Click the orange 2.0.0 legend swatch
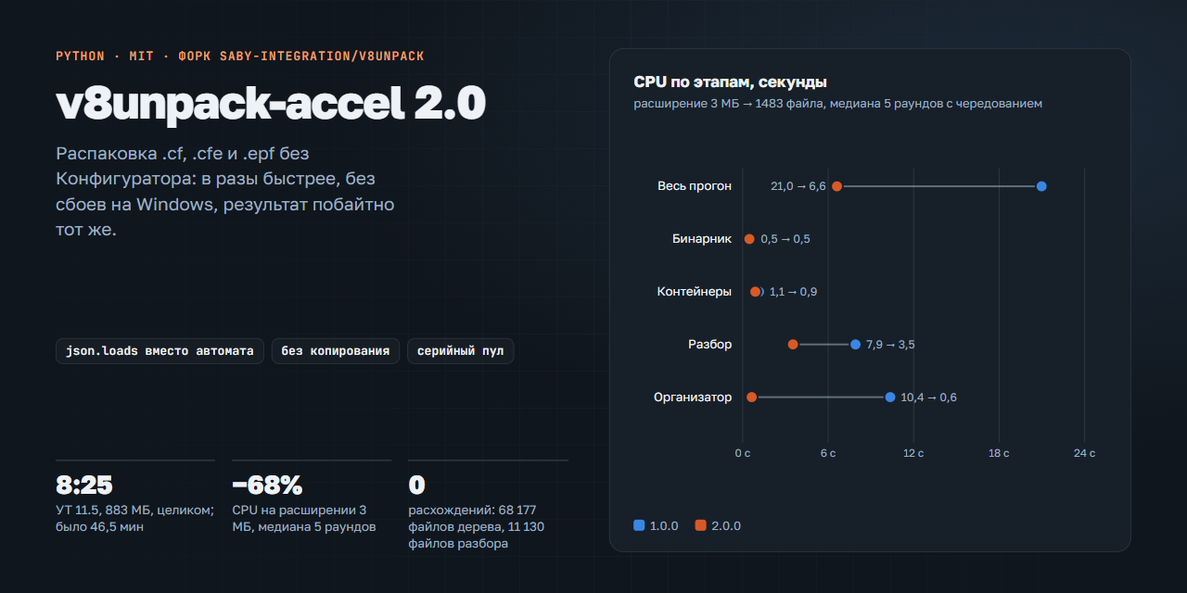 pyautogui.click(x=700, y=525)
